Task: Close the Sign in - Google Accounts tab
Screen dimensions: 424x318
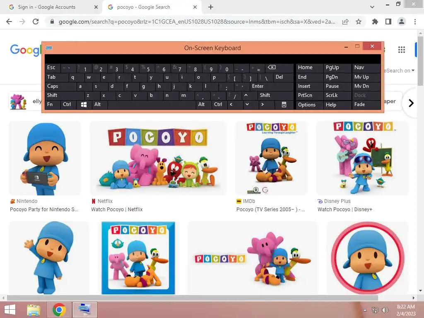Action: pyautogui.click(x=96, y=7)
